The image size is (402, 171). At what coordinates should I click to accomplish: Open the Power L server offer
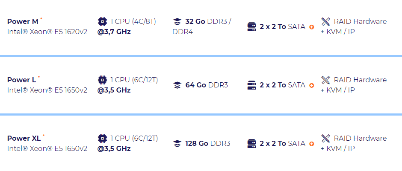pyautogui.click(x=21, y=80)
